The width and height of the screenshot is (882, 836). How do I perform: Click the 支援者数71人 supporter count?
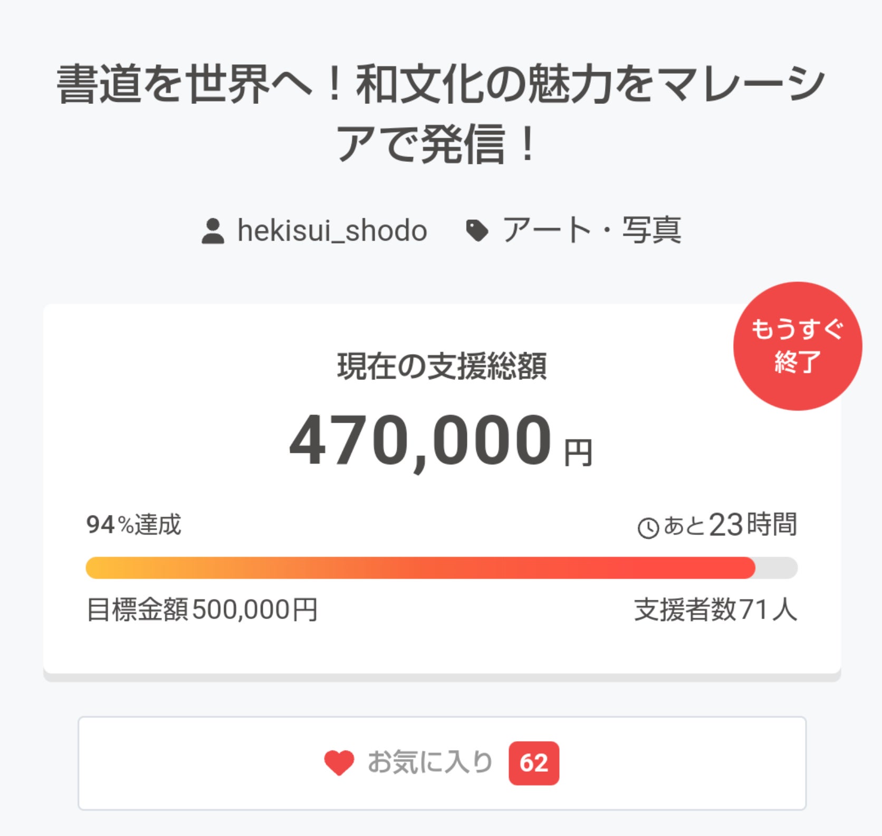click(x=715, y=610)
